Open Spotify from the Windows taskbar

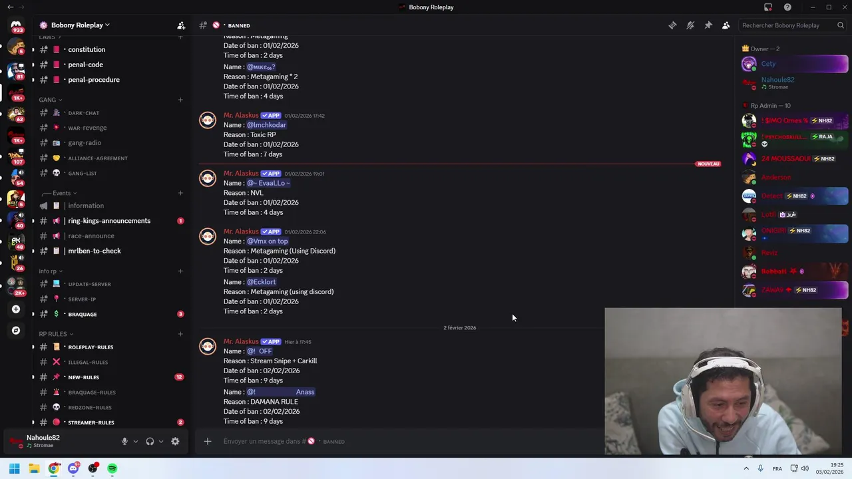tap(112, 468)
